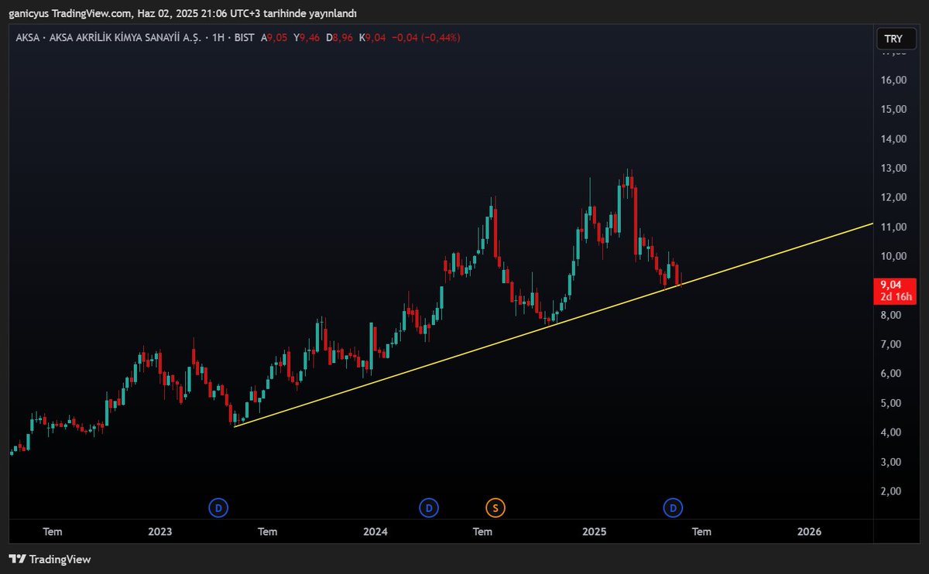
Task: Click the blue D dividend marker near 2024
Action: (428, 508)
